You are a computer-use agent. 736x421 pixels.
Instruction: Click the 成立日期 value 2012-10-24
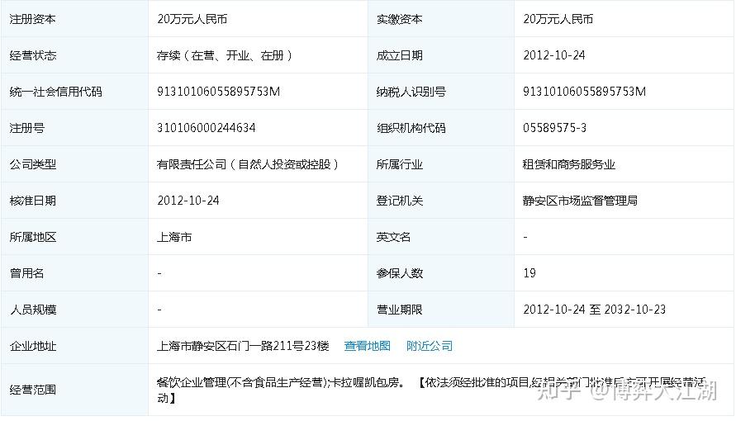tap(554, 55)
